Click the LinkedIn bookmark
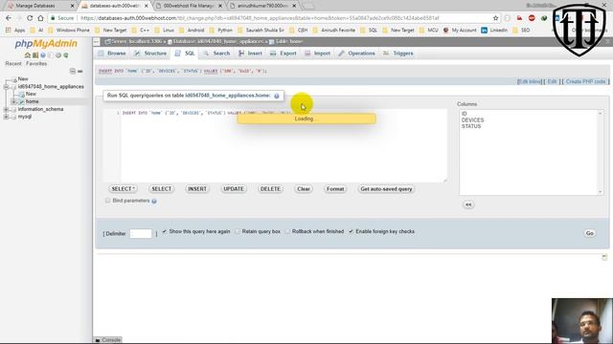Image resolution: width=613 pixels, height=344 pixels. (494, 30)
